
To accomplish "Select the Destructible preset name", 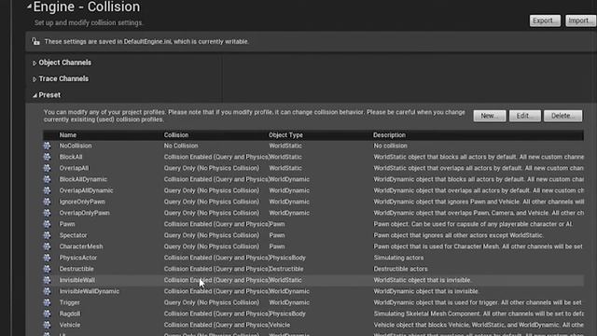I will point(76,269).
